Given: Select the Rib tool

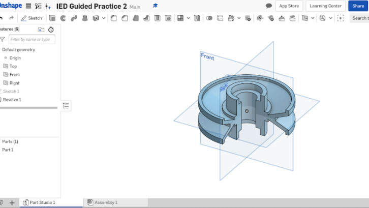Looking at the screenshot, I should [x=146, y=18].
